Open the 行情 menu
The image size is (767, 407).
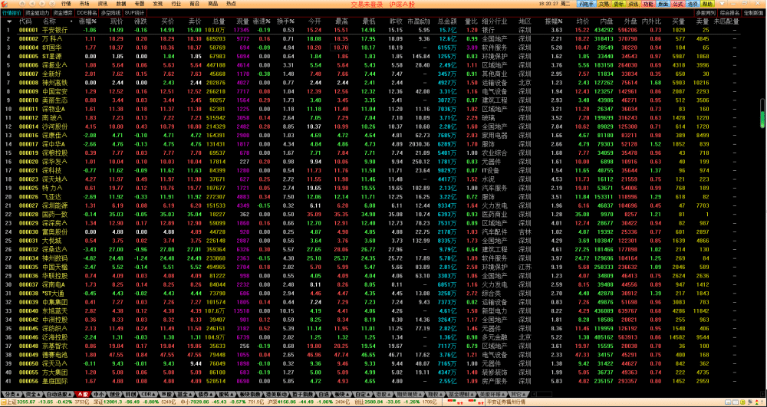coord(66,3)
